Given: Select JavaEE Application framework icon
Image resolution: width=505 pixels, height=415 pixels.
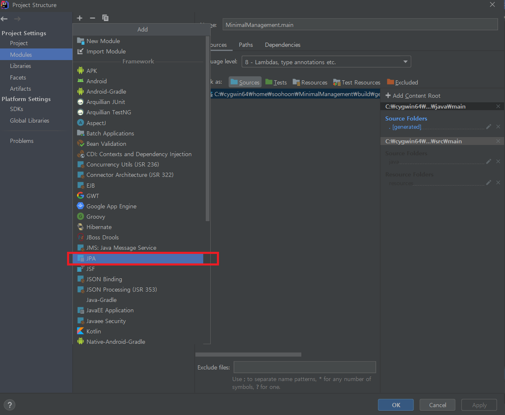Looking at the screenshot, I should (x=80, y=310).
